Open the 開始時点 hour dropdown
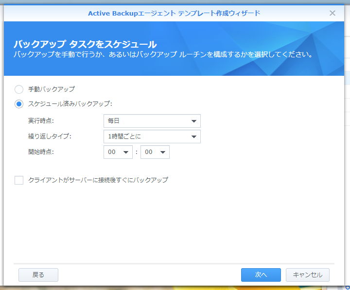Screen dimensions: 350x290 click(118, 152)
